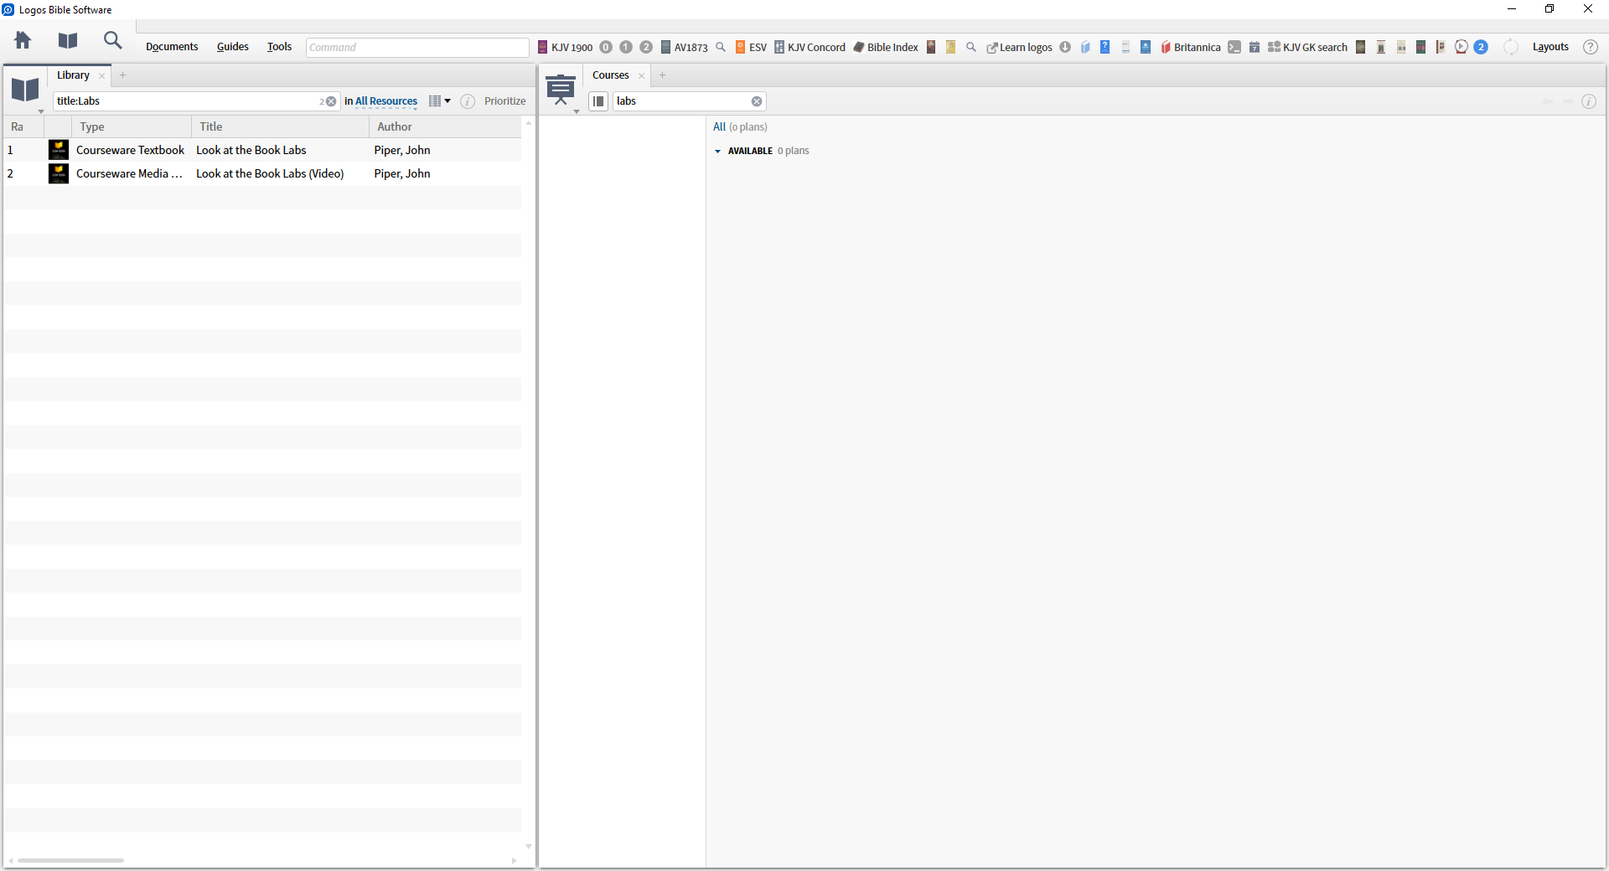
Task: Focus the Command input box
Action: [x=417, y=47]
